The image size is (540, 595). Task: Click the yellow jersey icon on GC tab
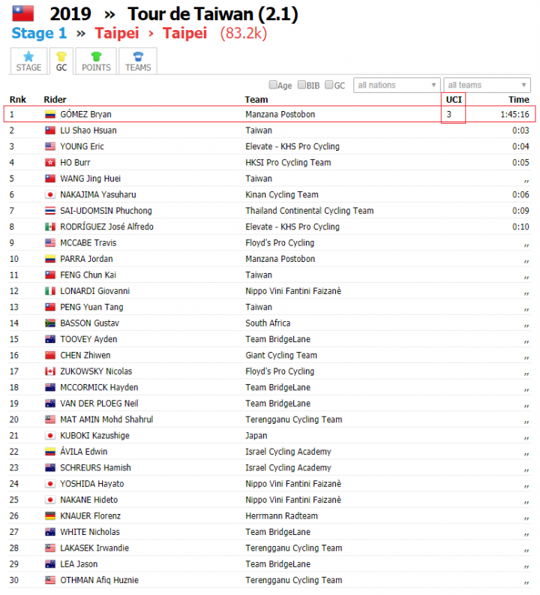(x=61, y=56)
